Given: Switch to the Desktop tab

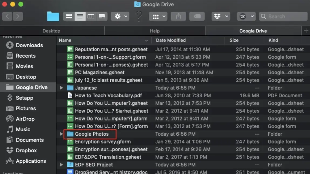Looking at the screenshot, I should [x=51, y=31].
